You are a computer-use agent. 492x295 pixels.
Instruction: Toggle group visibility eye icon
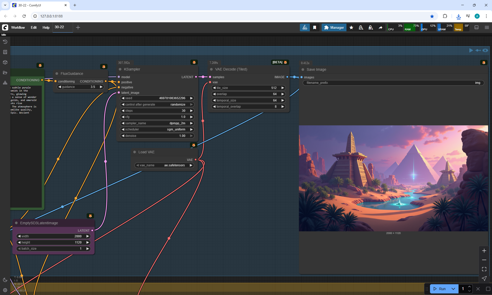pyautogui.click(x=485, y=50)
